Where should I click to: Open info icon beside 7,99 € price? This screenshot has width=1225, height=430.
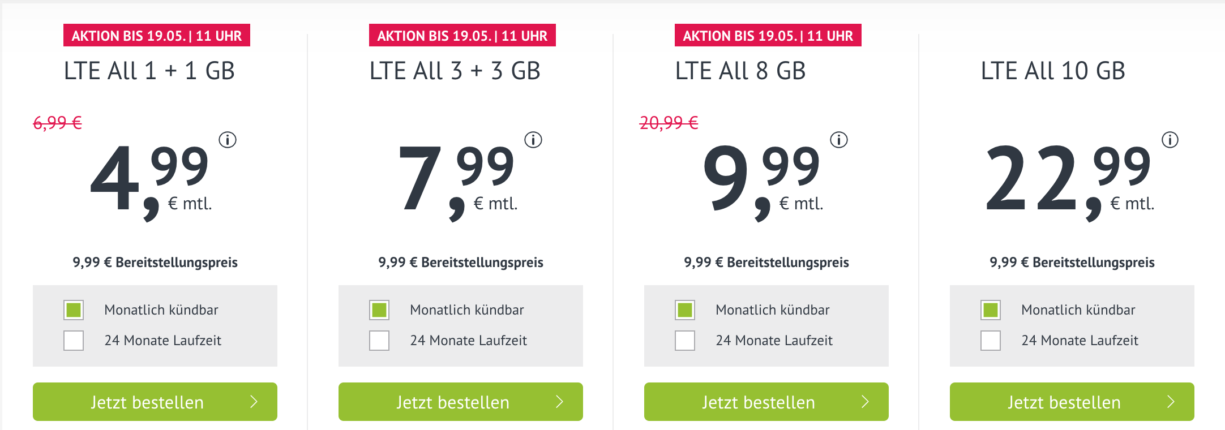533,140
